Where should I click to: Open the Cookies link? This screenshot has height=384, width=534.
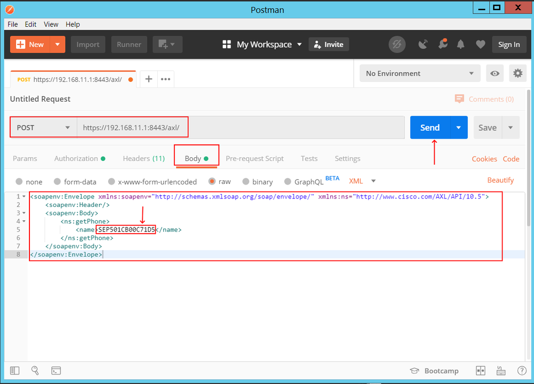484,159
